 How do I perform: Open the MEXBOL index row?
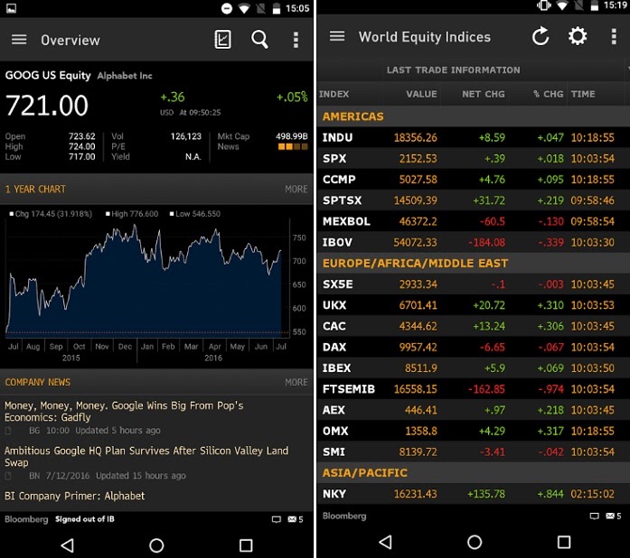(x=474, y=221)
